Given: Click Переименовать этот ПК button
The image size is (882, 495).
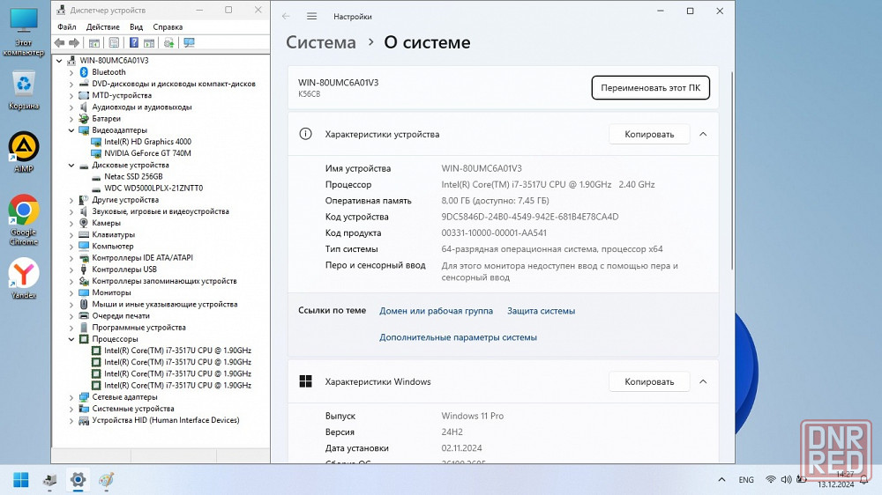Looking at the screenshot, I should pyautogui.click(x=650, y=88).
